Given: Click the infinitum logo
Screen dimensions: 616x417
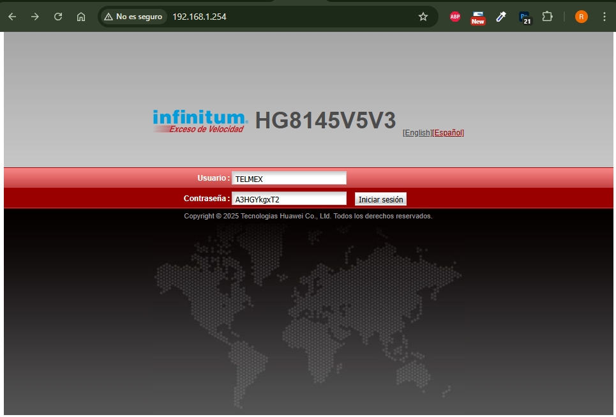Looking at the screenshot, I should tap(200, 121).
